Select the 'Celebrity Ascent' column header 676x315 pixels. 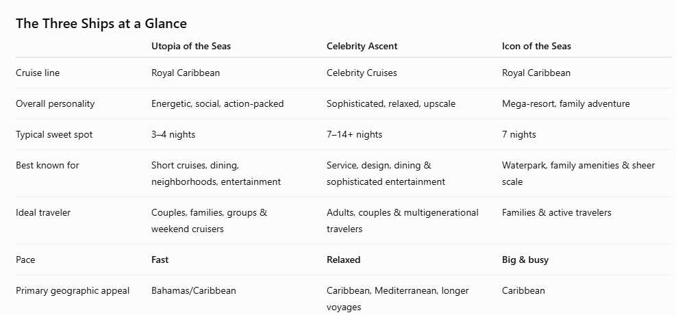coord(362,46)
